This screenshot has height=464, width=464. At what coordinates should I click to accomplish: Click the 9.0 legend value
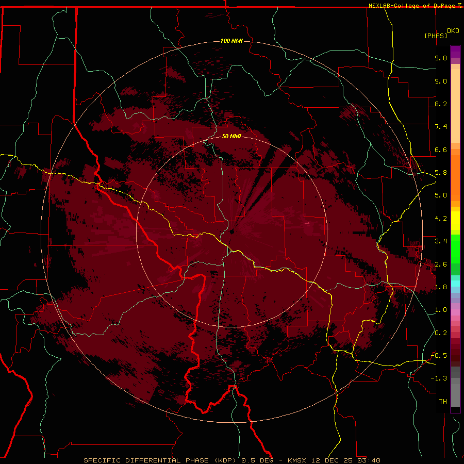(441, 81)
